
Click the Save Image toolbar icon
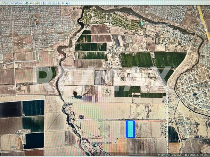[59, 3]
